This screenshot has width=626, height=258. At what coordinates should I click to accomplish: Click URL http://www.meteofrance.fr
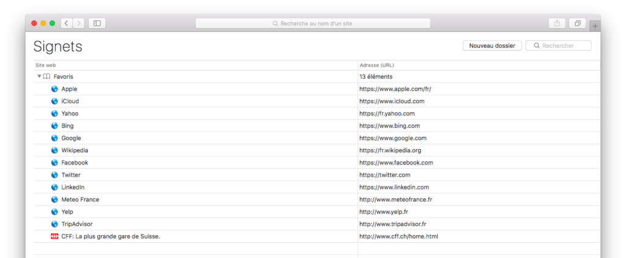[396, 199]
